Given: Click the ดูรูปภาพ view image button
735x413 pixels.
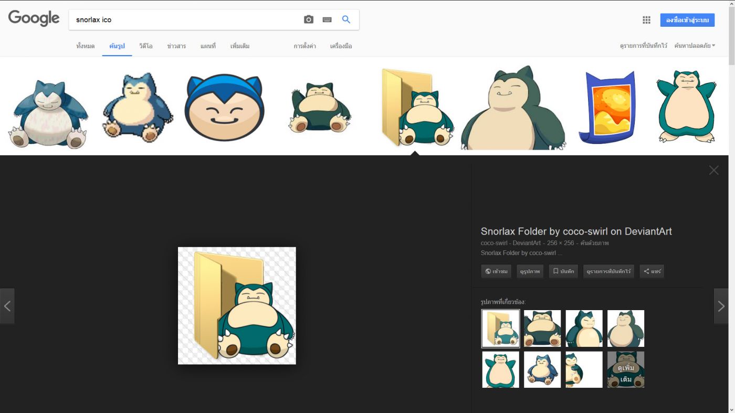Looking at the screenshot, I should pyautogui.click(x=530, y=271).
